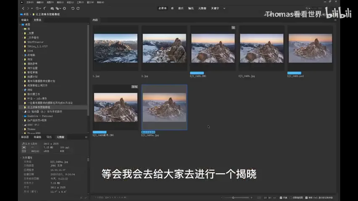Open recent files dropdown arrow
Image resolution: width=358 pixels, height=201 pixels.
click(40, 8)
